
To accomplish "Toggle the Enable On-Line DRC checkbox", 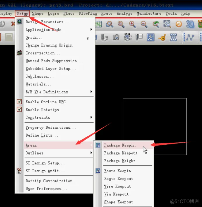I will [x=19, y=102].
